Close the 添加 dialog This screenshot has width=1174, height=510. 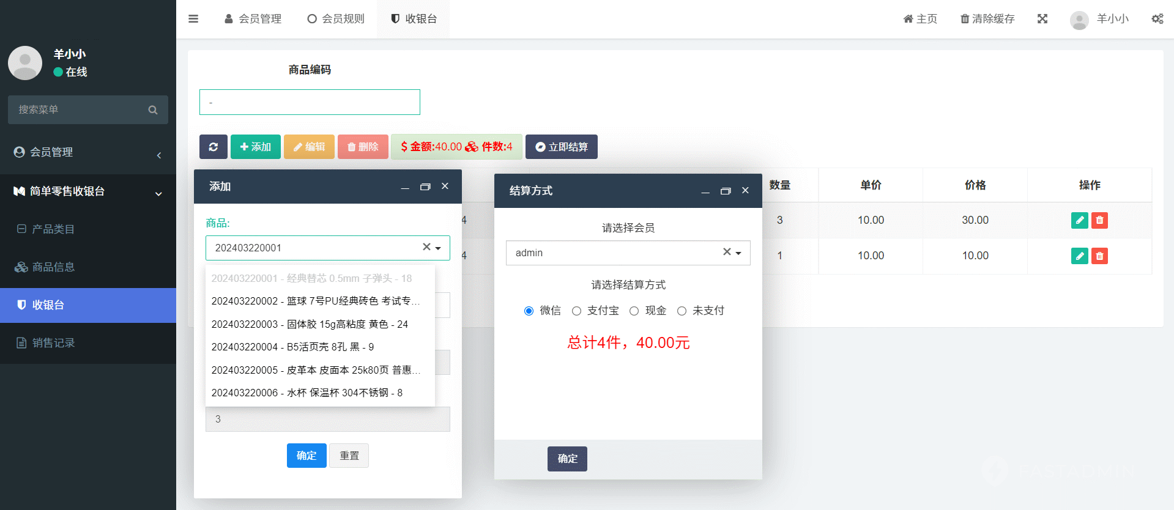click(445, 186)
